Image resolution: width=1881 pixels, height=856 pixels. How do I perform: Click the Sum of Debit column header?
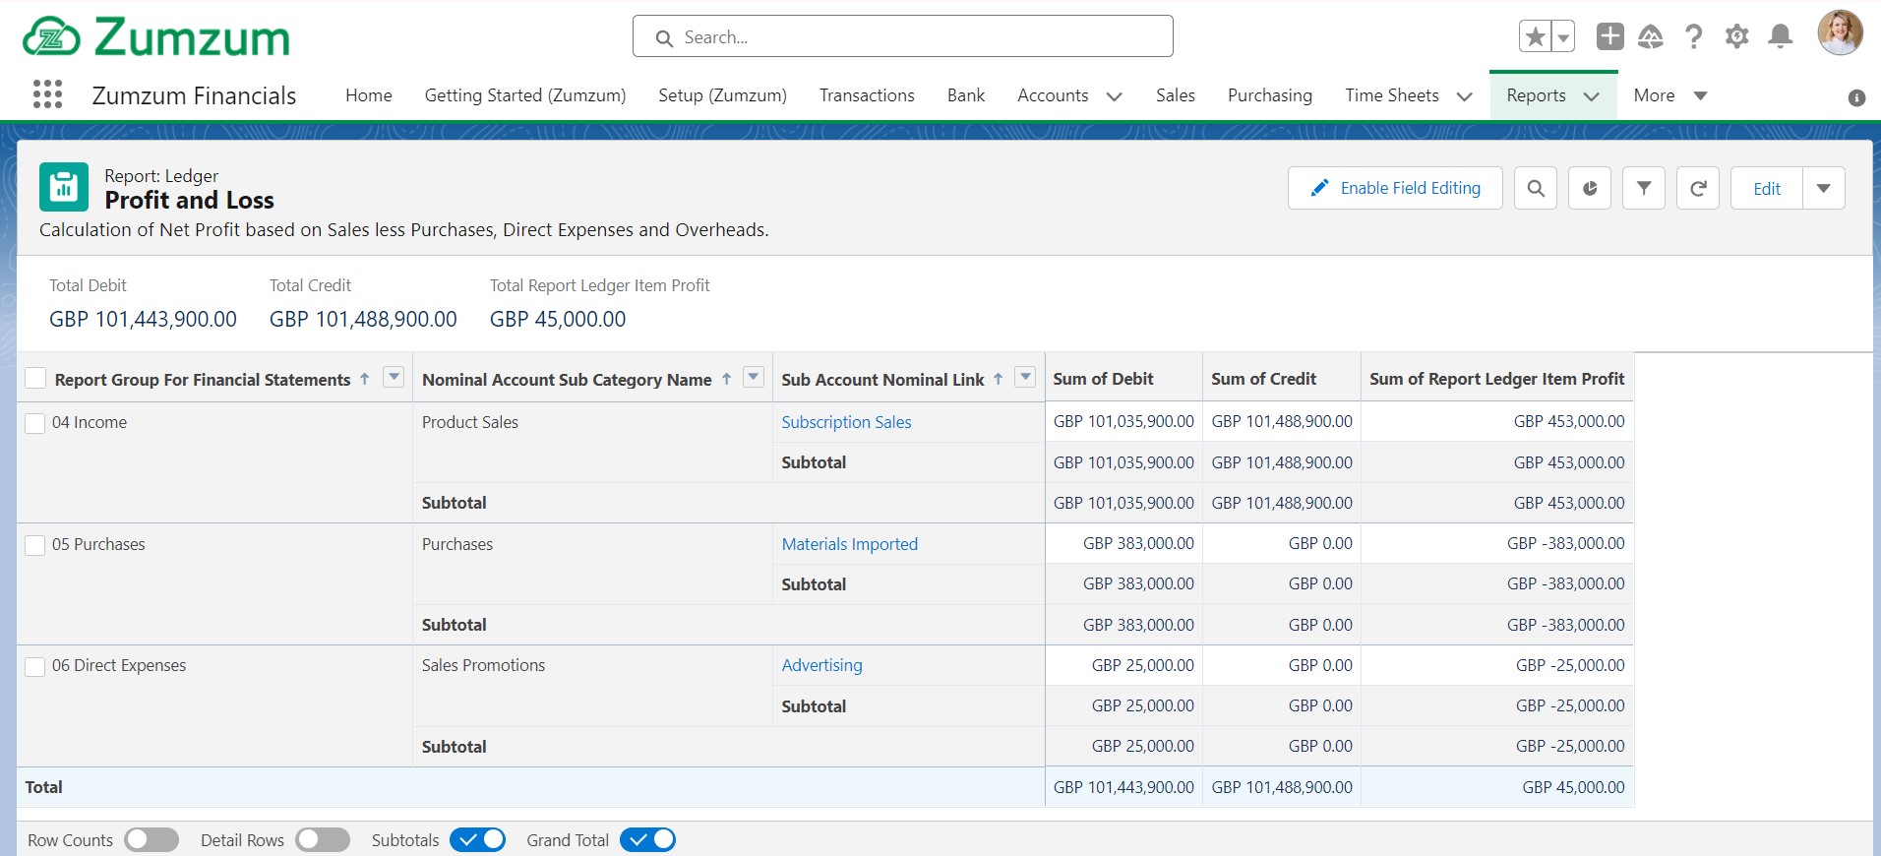(1123, 379)
